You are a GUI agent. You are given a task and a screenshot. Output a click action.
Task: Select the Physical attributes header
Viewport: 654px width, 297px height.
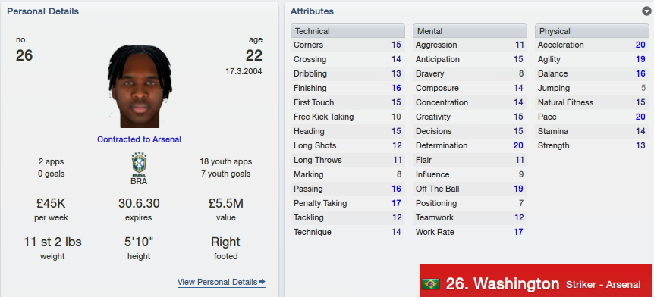[x=593, y=31]
